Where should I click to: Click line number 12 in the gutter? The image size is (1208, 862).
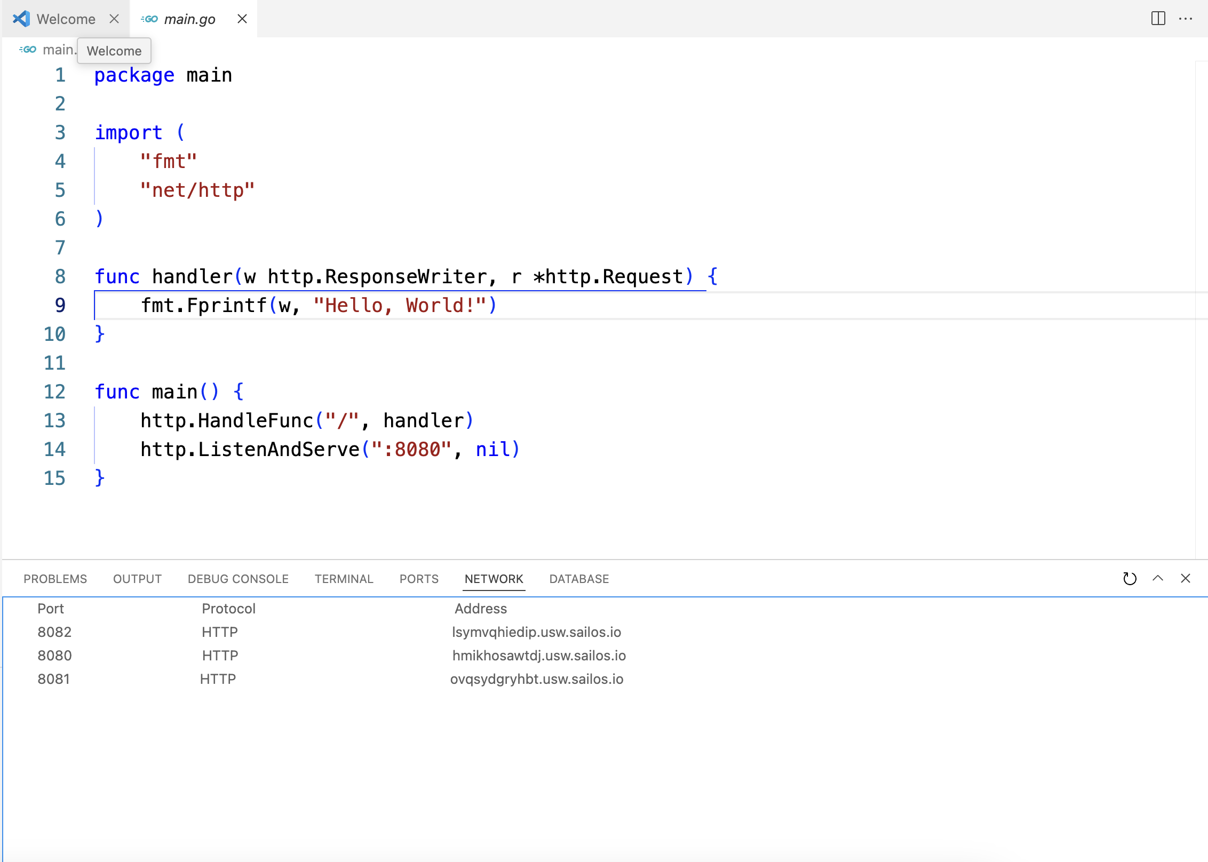[x=54, y=392]
